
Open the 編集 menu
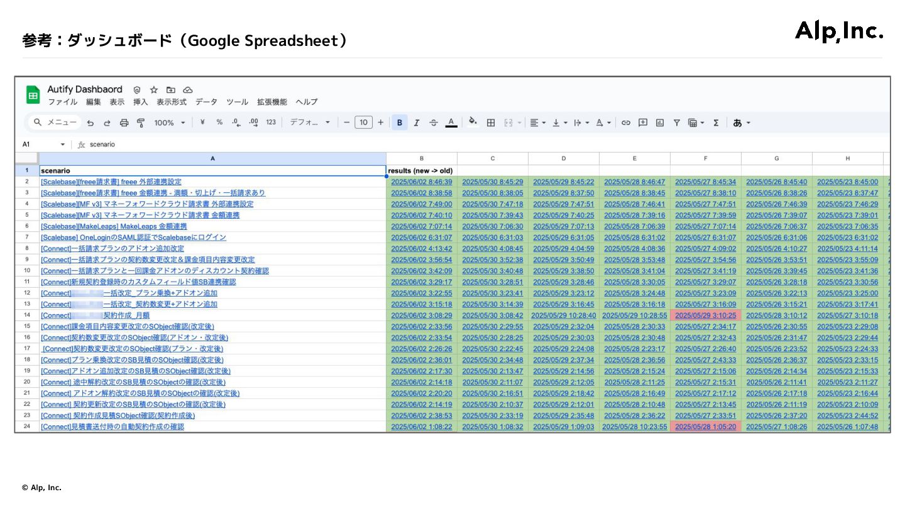[x=93, y=102]
